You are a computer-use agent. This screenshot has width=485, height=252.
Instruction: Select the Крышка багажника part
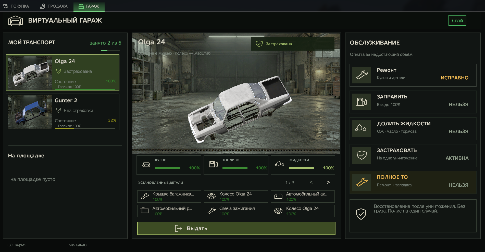point(169,197)
